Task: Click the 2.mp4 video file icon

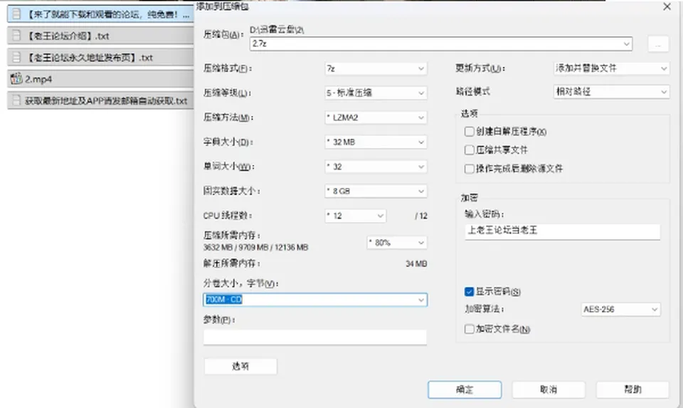Action: (16, 79)
